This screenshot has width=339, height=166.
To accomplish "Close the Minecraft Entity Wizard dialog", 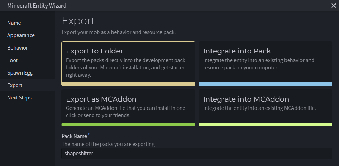I will [333, 6].
